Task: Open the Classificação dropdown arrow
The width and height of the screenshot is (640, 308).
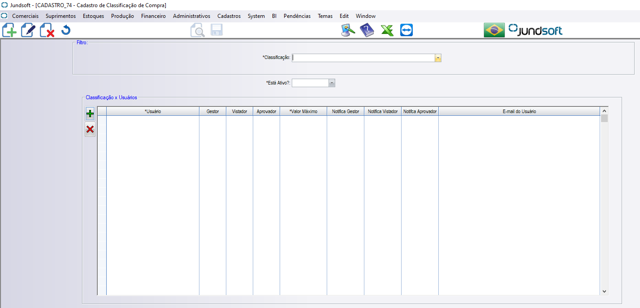Action: (438, 58)
